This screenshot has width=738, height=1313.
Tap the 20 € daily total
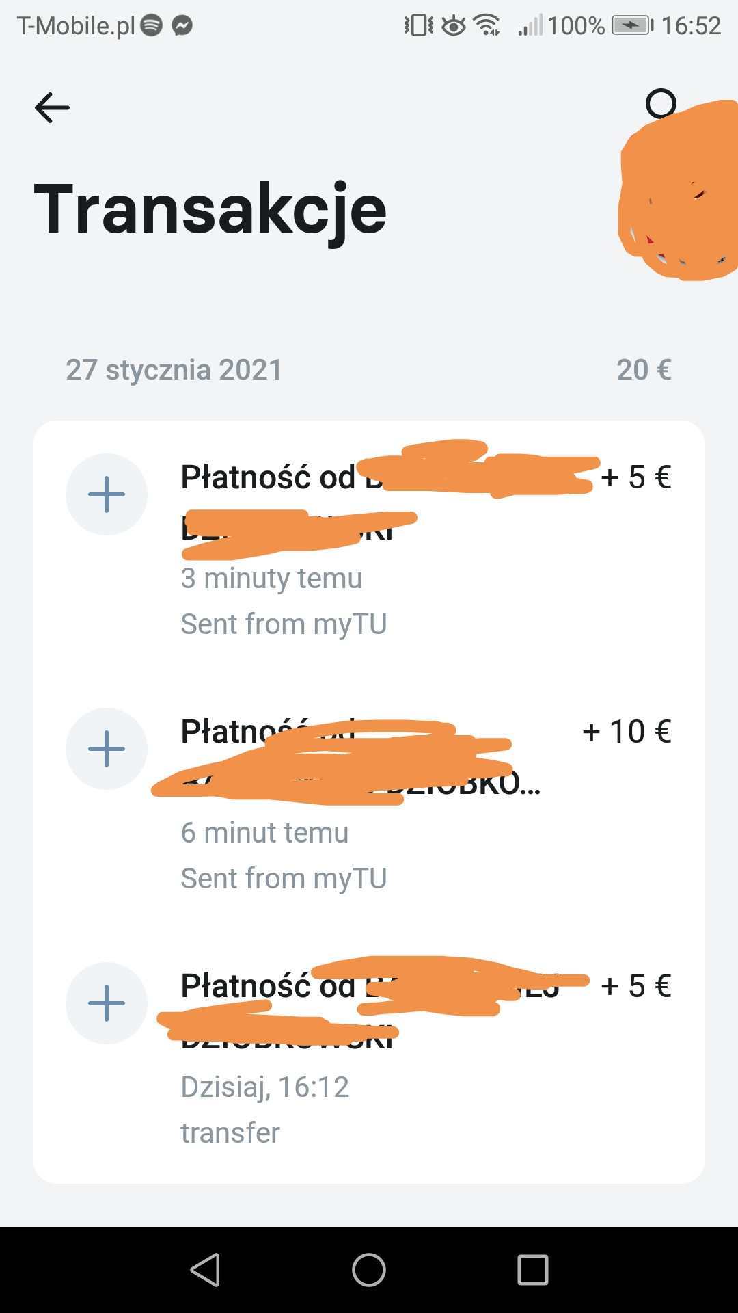[x=644, y=370]
